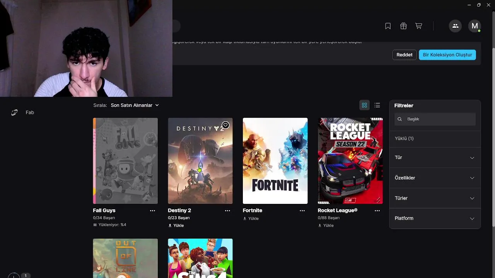
Task: Open the wishlist bookmark icon
Action: point(388,26)
